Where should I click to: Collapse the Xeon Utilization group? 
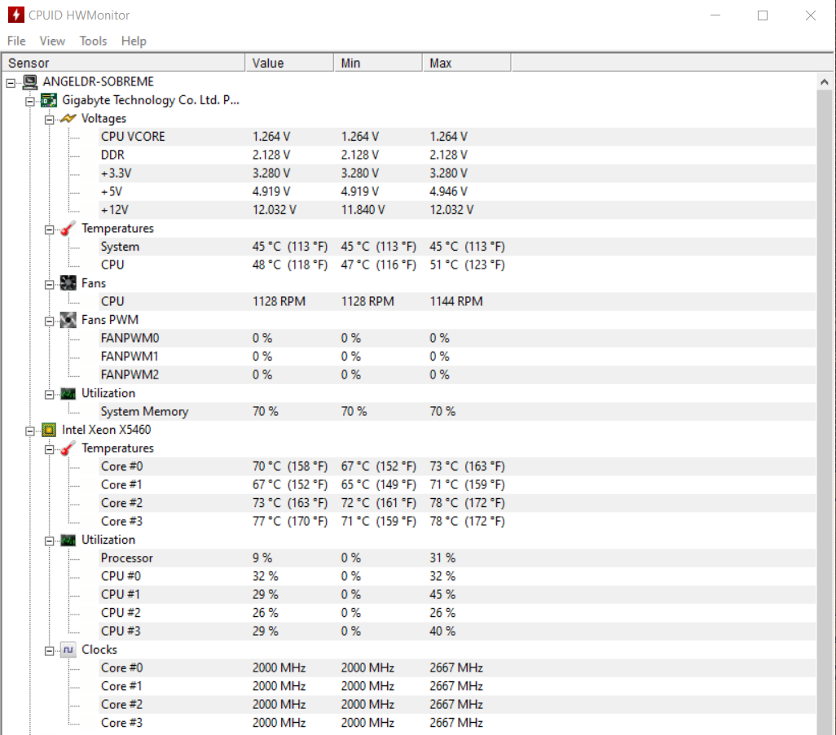pyautogui.click(x=49, y=541)
